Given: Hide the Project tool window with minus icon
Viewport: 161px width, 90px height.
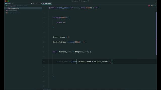Looking at the screenshot, I should coord(41,3).
